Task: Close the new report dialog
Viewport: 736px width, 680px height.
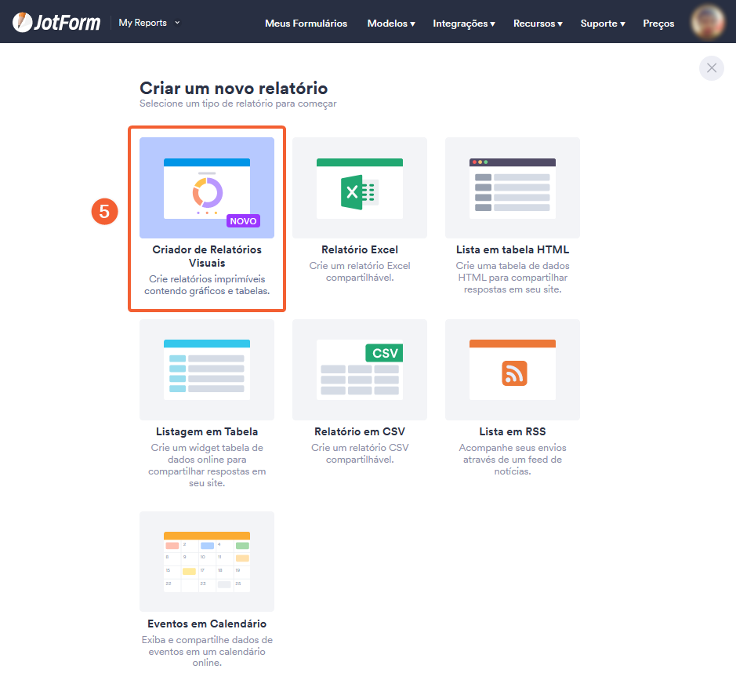Action: 712,68
